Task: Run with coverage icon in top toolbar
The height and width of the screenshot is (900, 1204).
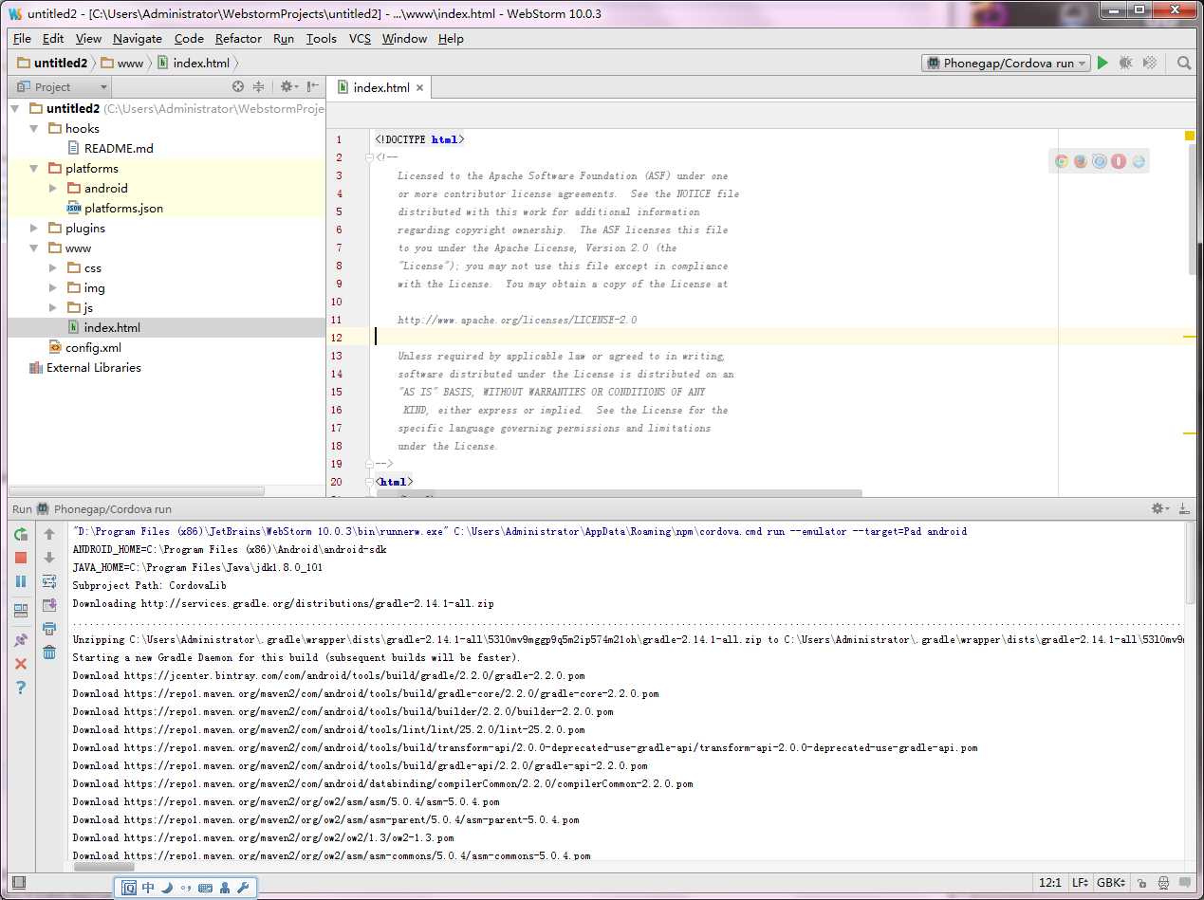Action: click(x=1150, y=63)
